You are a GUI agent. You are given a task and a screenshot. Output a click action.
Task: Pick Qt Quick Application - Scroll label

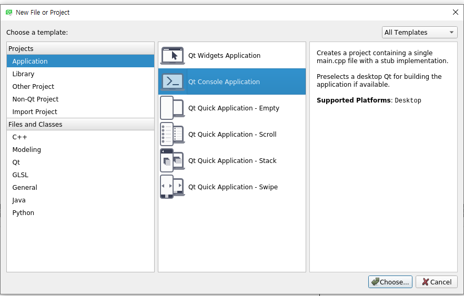coord(233,135)
